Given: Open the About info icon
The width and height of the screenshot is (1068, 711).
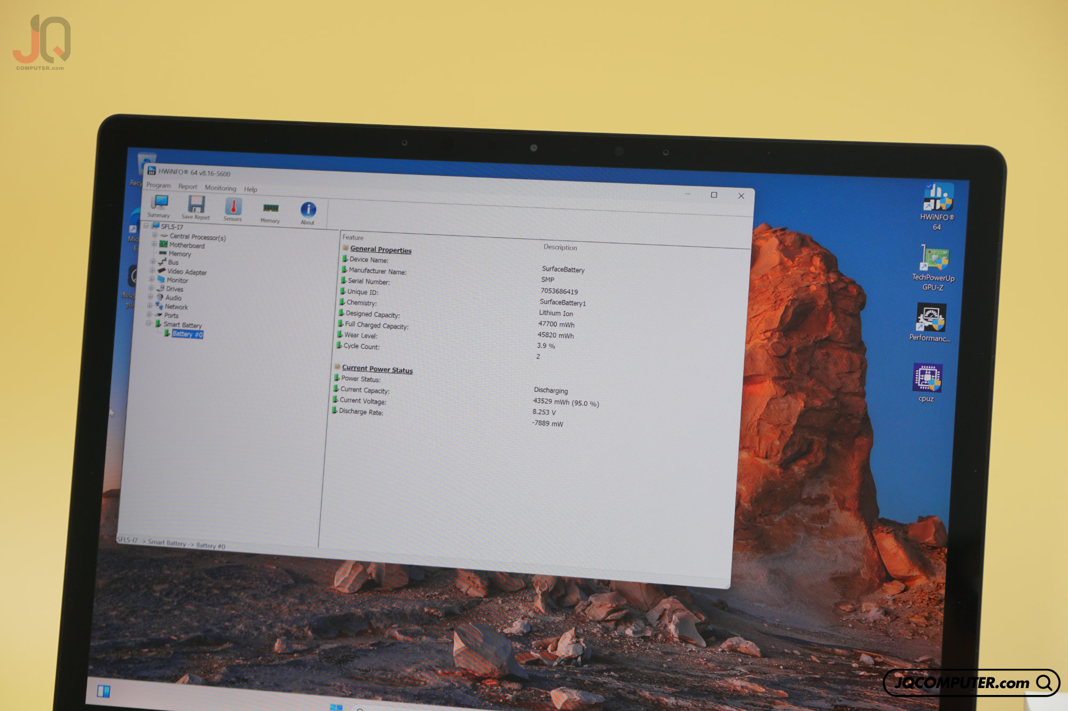Looking at the screenshot, I should pyautogui.click(x=308, y=213).
